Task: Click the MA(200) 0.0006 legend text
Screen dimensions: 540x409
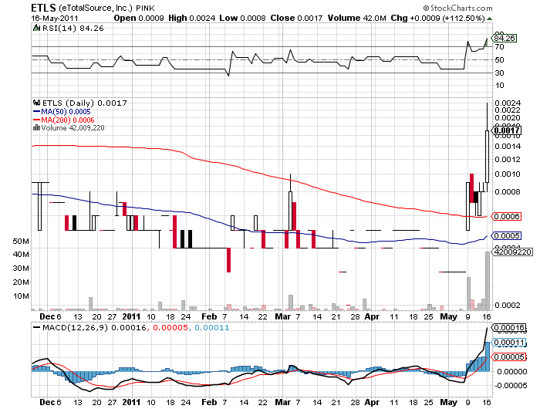Action: [x=68, y=120]
